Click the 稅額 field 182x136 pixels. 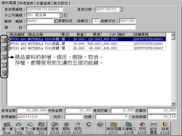112,117
